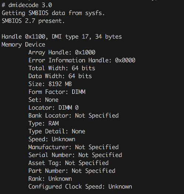Click the Manufacturer: Not Specified line
This screenshot has width=184, height=194.
click(74, 147)
